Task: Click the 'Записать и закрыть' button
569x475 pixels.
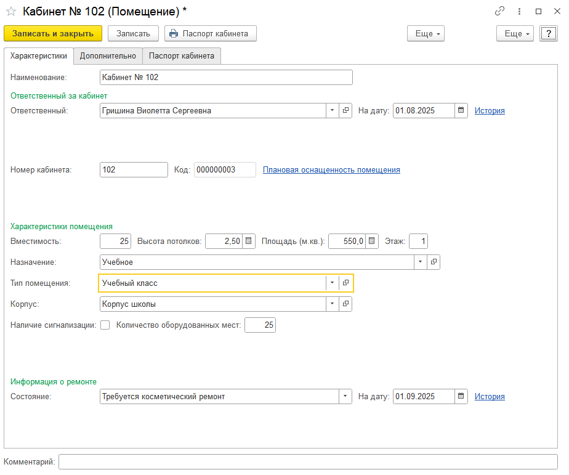Action: 53,34
